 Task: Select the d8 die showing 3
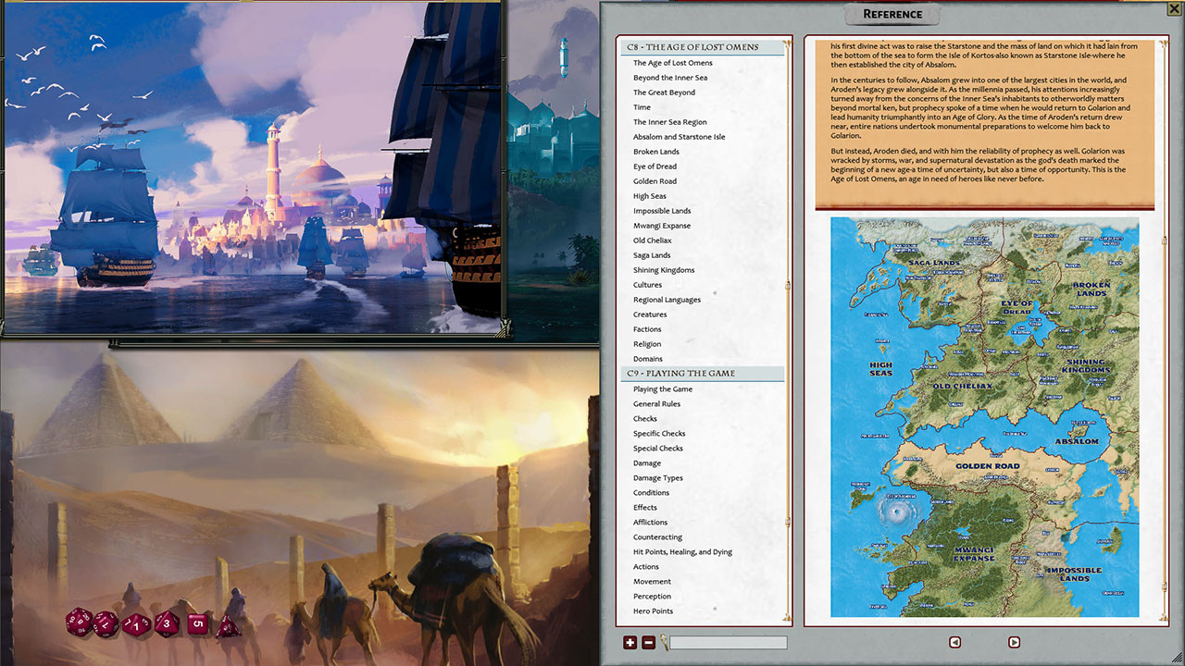(167, 623)
